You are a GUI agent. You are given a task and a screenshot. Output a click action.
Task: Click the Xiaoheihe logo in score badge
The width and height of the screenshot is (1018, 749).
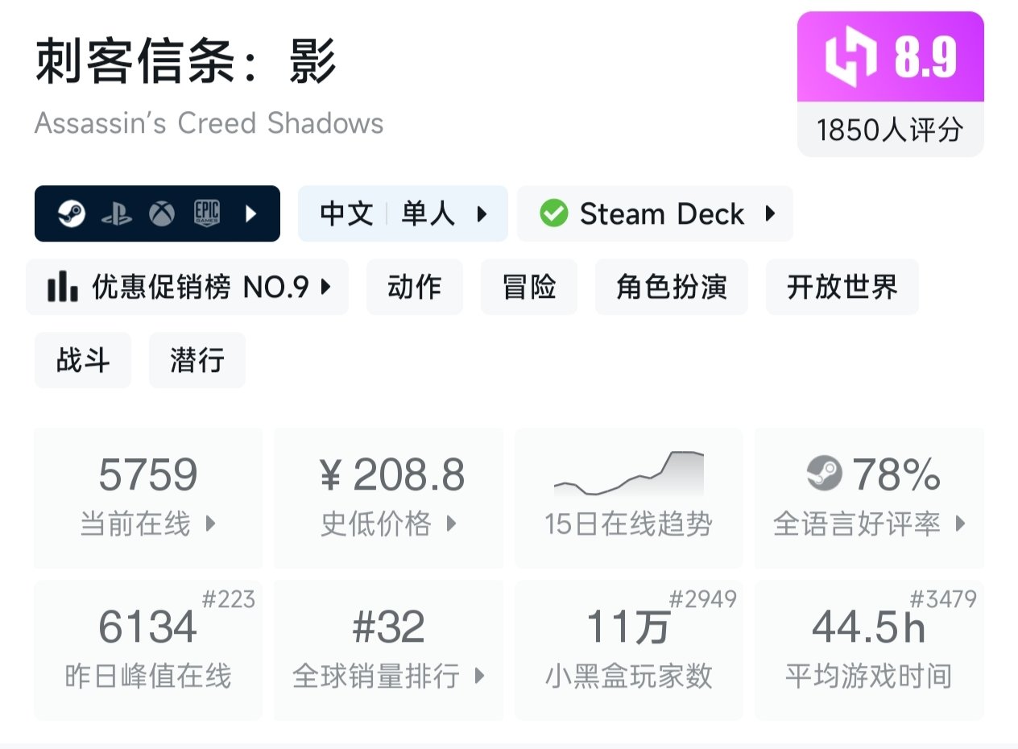(850, 57)
